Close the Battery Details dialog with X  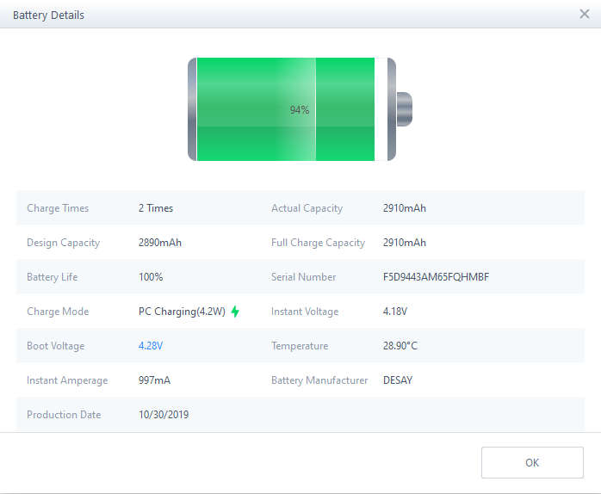(x=585, y=14)
